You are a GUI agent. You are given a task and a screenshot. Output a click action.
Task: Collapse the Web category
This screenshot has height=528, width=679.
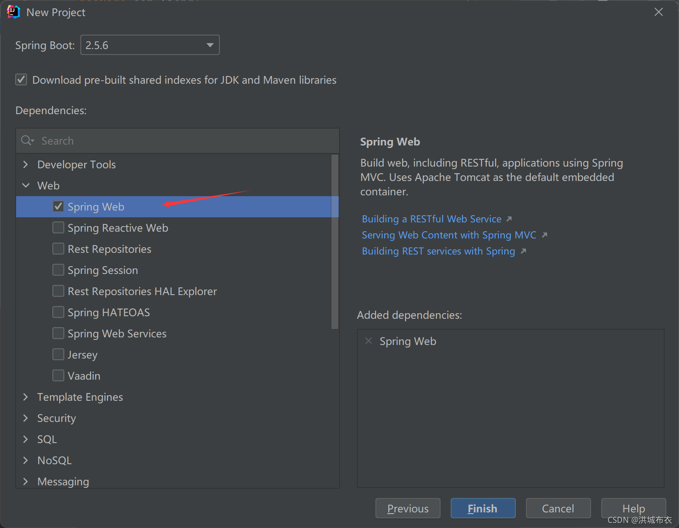(x=26, y=186)
